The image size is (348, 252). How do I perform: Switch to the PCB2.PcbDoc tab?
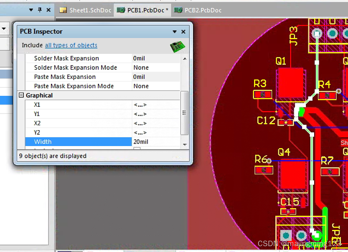(x=197, y=10)
